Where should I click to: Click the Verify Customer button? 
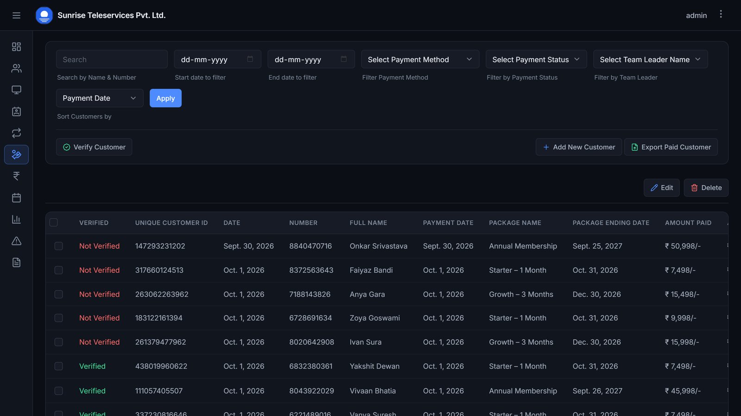tap(94, 147)
